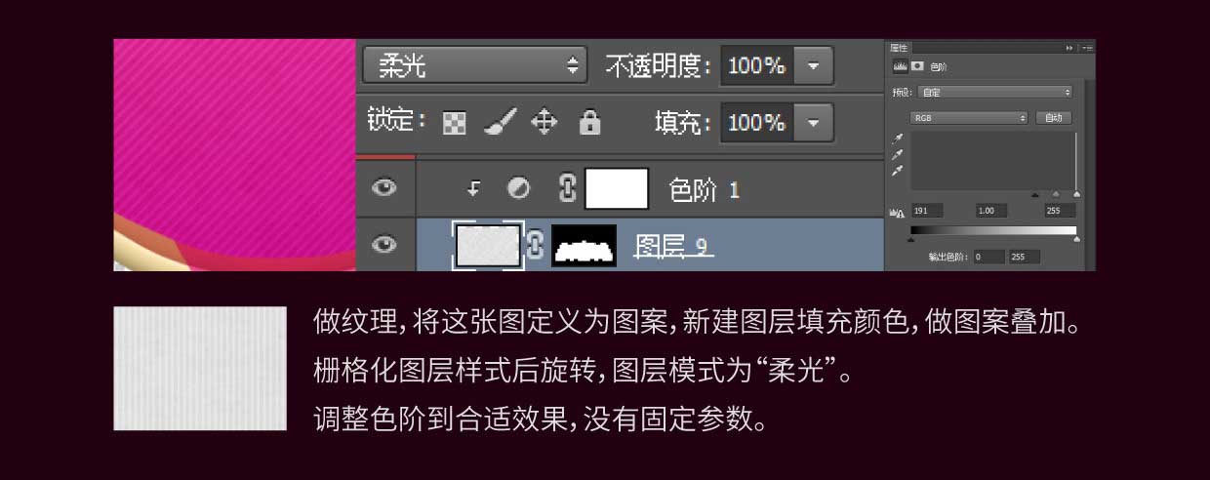Click the mask icon in Properties panel

coord(917,66)
